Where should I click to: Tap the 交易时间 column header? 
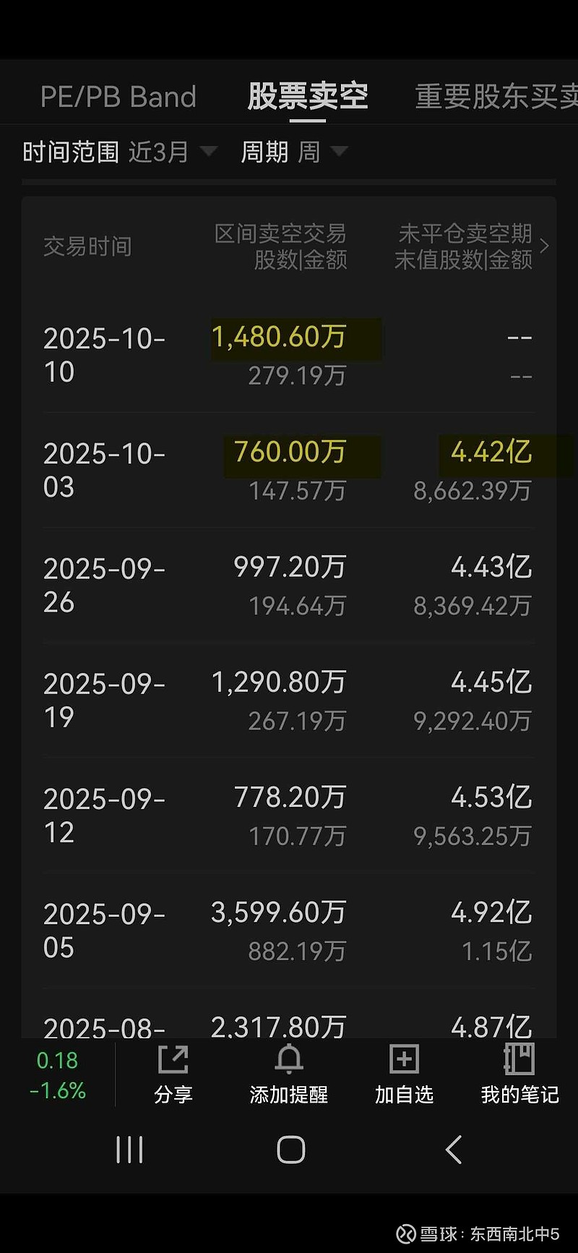[x=87, y=247]
